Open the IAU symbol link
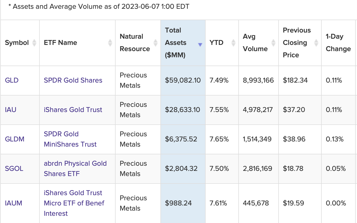 click(x=11, y=110)
